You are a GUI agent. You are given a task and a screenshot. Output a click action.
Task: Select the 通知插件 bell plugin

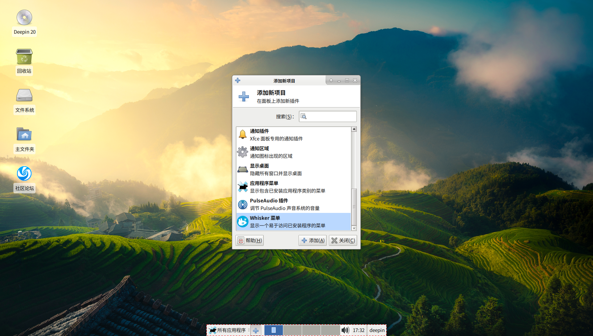(293, 135)
